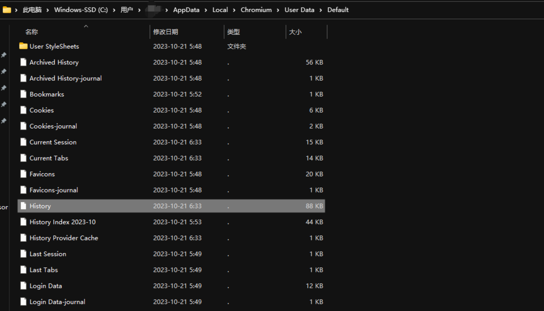The height and width of the screenshot is (311, 544).
Task: Select the Current Tabs file icon
Action: point(24,158)
